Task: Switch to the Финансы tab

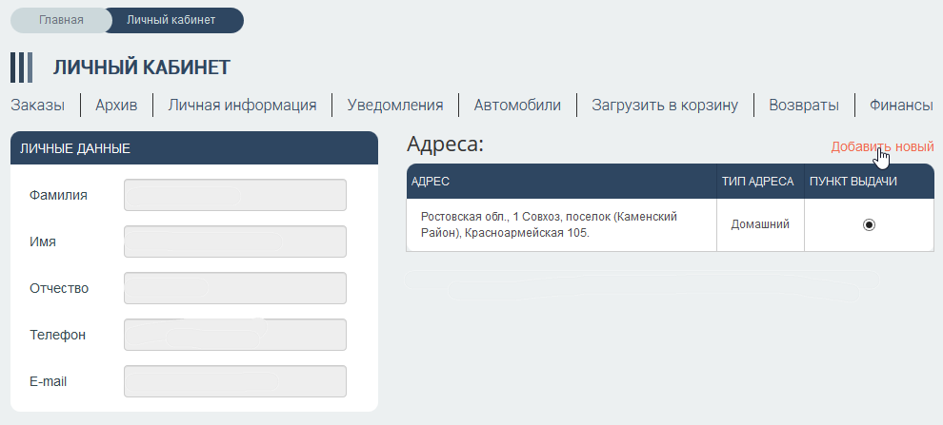Action: (x=901, y=106)
